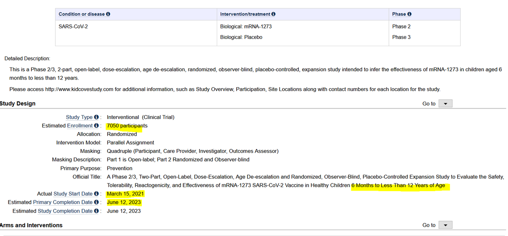Click the highlighted June 12, 2023 primary completion date

pos(124,203)
